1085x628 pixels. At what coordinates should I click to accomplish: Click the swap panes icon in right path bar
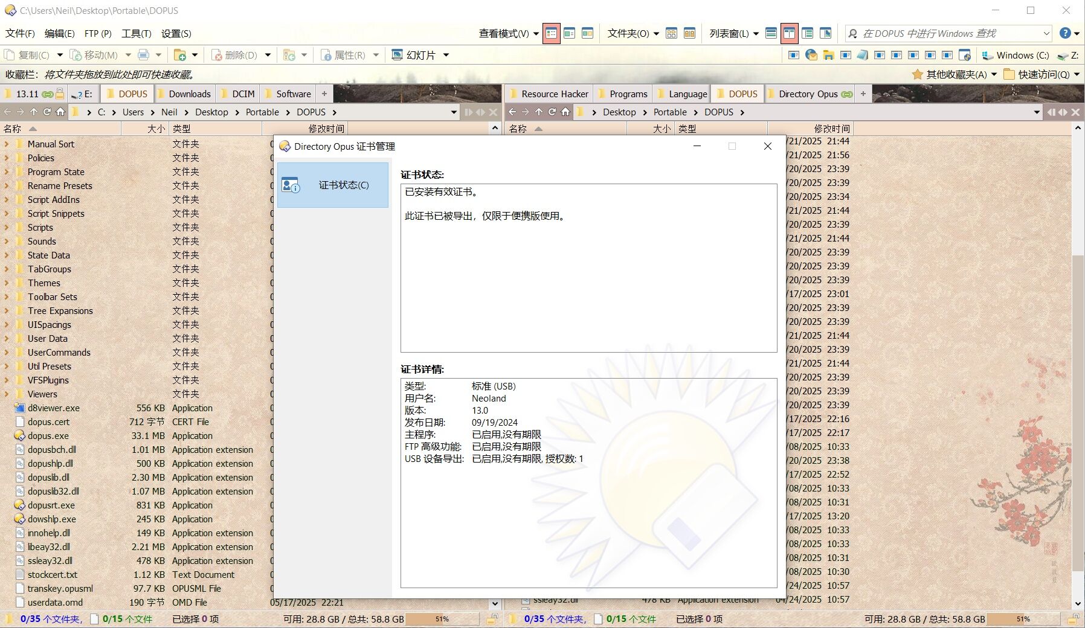coord(1063,112)
